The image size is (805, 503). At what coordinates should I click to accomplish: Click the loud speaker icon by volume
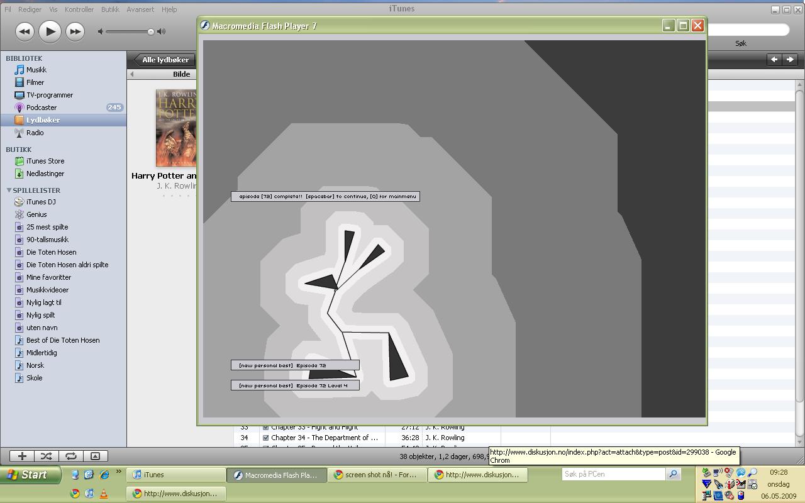click(162, 31)
